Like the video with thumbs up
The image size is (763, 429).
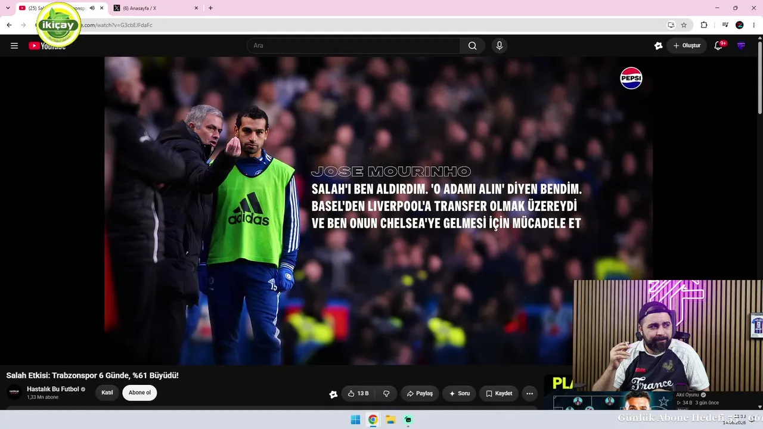click(358, 393)
